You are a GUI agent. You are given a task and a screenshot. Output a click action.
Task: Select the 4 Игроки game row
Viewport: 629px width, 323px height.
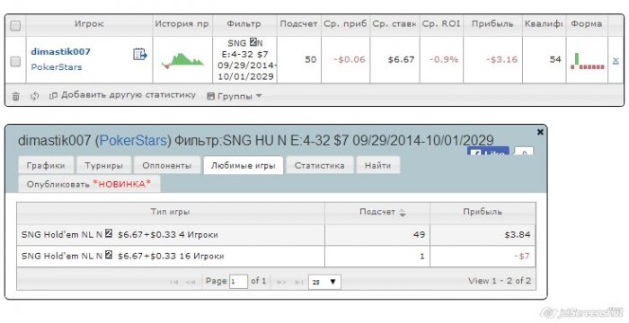(x=276, y=235)
